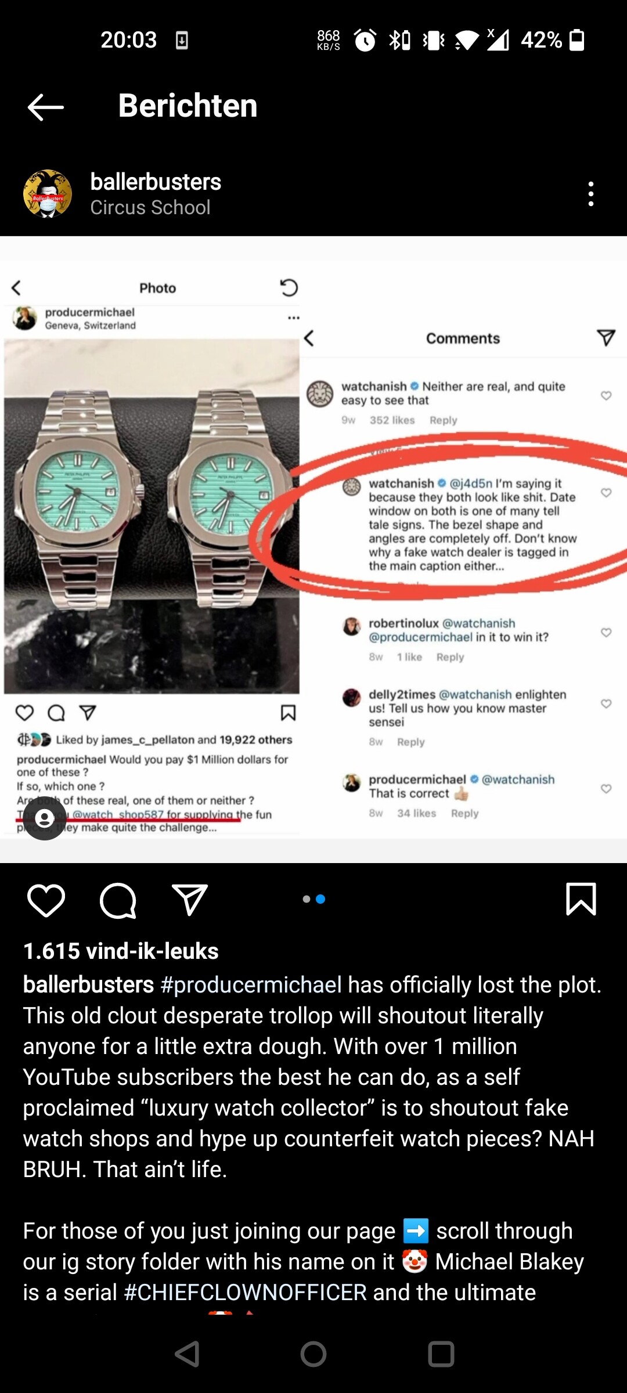
Task: Open ballerbusters profile picture
Action: [48, 194]
